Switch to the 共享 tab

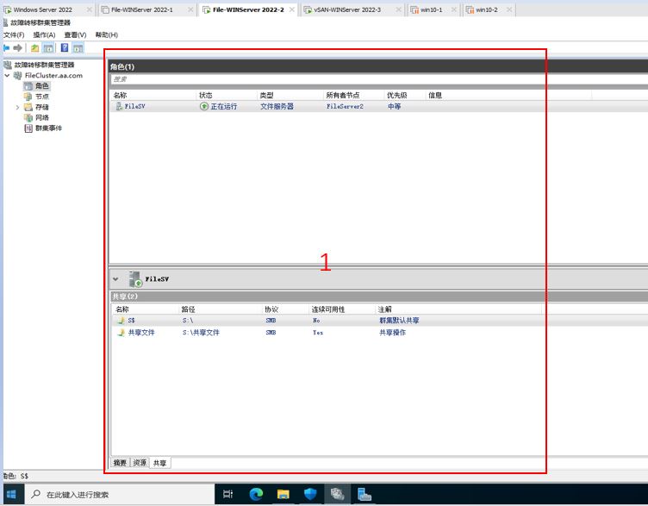click(x=160, y=463)
